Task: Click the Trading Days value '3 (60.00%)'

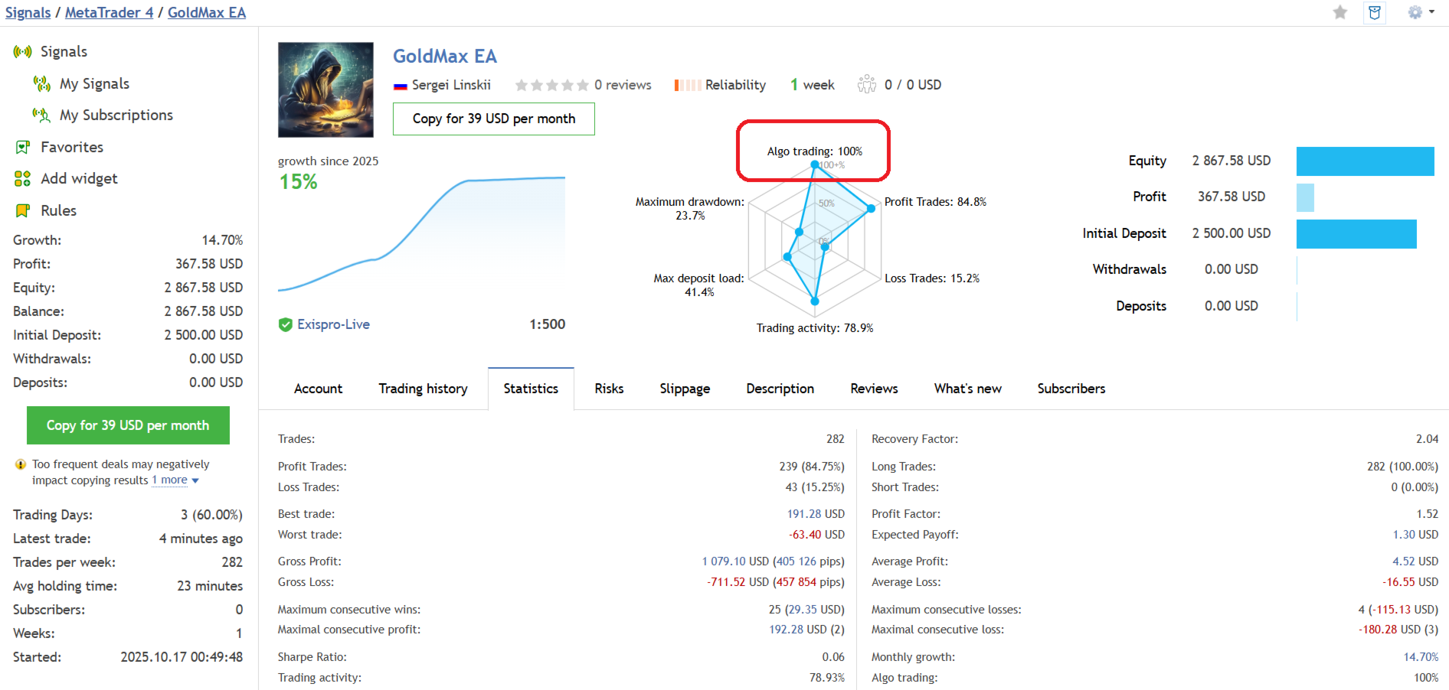Action: coord(211,515)
